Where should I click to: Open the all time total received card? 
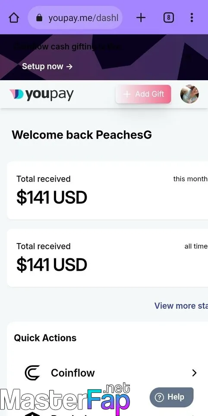tap(107, 258)
